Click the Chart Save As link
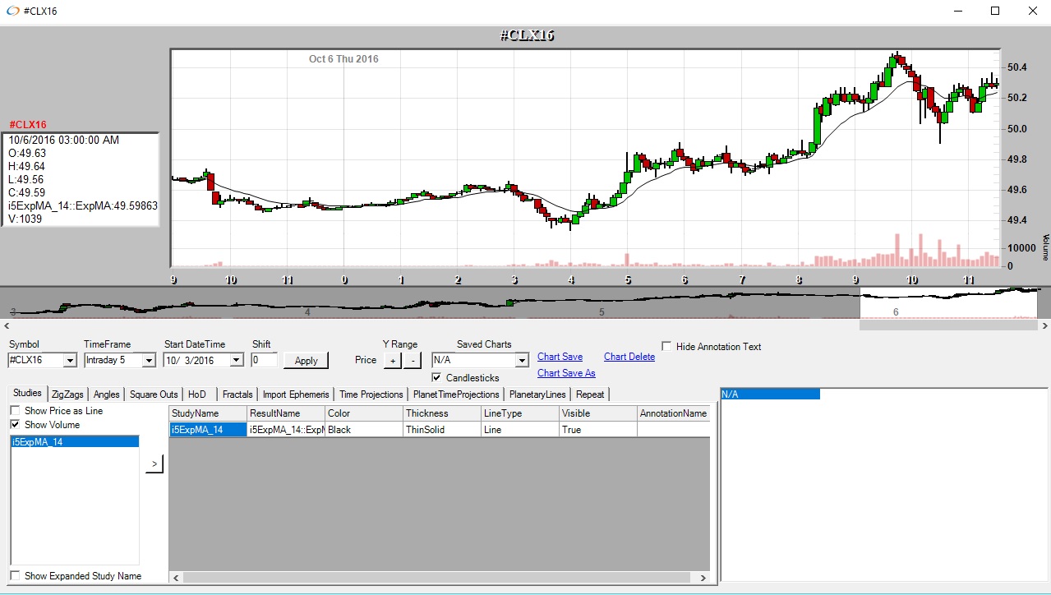 click(x=566, y=373)
